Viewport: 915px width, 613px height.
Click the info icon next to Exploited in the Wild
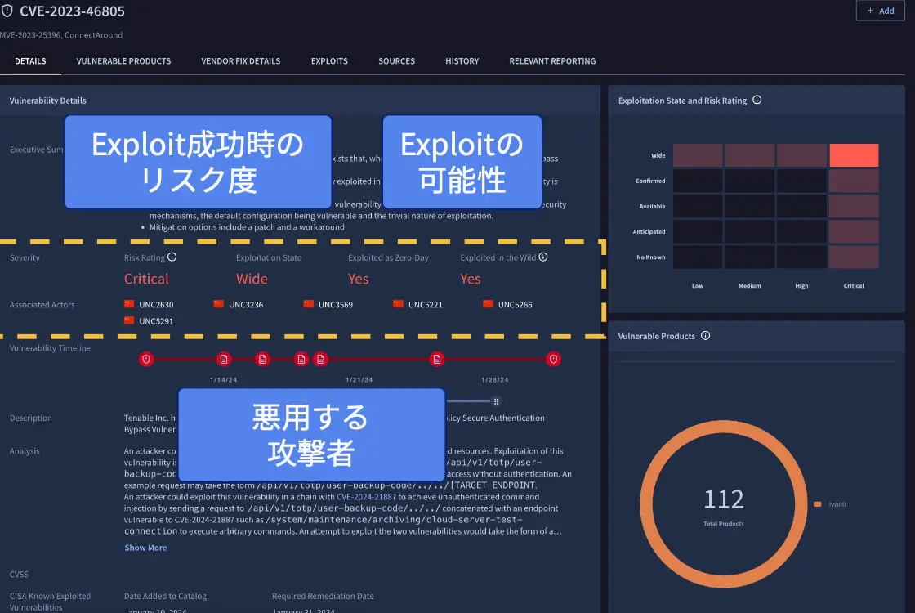click(x=543, y=257)
